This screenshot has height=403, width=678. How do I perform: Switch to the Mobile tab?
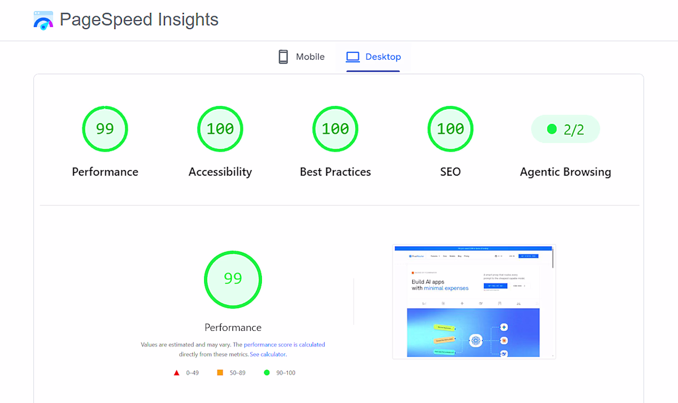pyautogui.click(x=301, y=57)
